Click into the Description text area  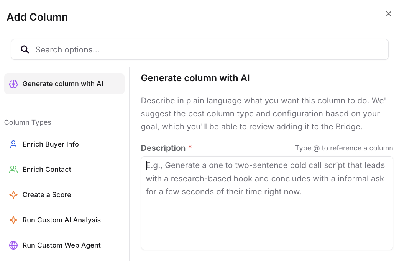pos(267,214)
